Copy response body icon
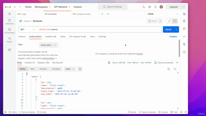206x116 pixels. (x=169, y=69)
